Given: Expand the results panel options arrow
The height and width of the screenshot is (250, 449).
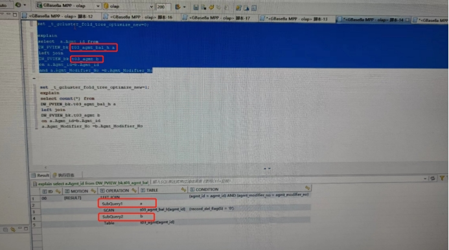Looking at the screenshot, I should 425,179.
